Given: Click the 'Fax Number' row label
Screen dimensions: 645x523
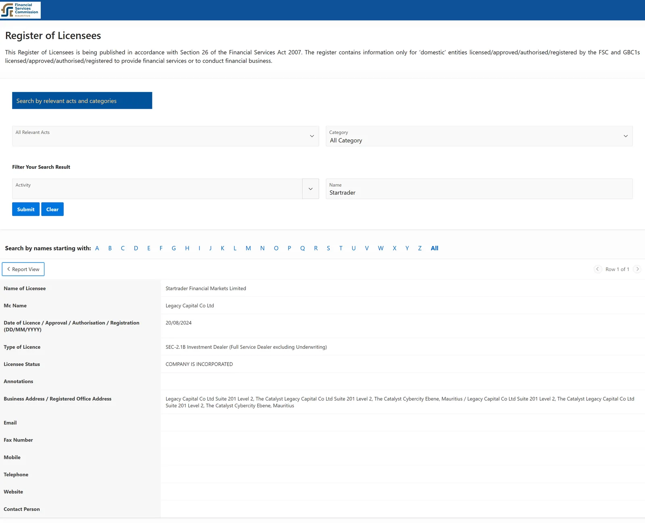Looking at the screenshot, I should pyautogui.click(x=18, y=440).
